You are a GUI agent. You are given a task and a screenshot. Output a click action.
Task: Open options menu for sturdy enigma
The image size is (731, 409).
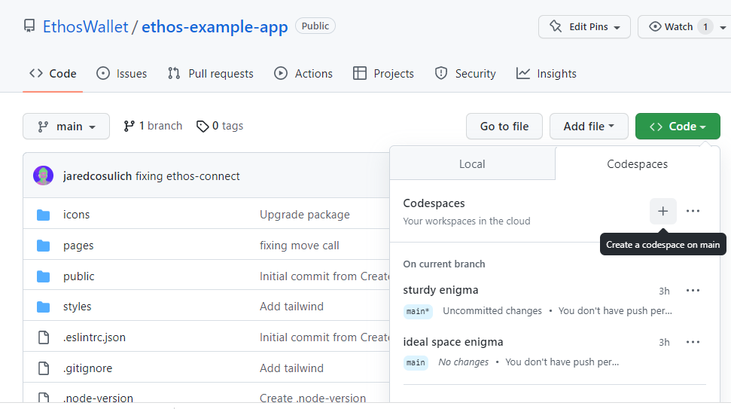point(693,291)
